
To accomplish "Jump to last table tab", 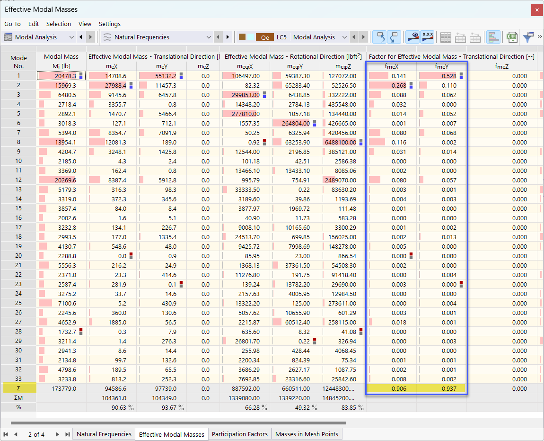I will (68, 434).
